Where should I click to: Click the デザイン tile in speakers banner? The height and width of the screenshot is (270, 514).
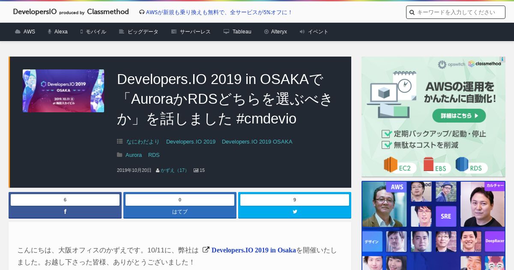[372, 241]
